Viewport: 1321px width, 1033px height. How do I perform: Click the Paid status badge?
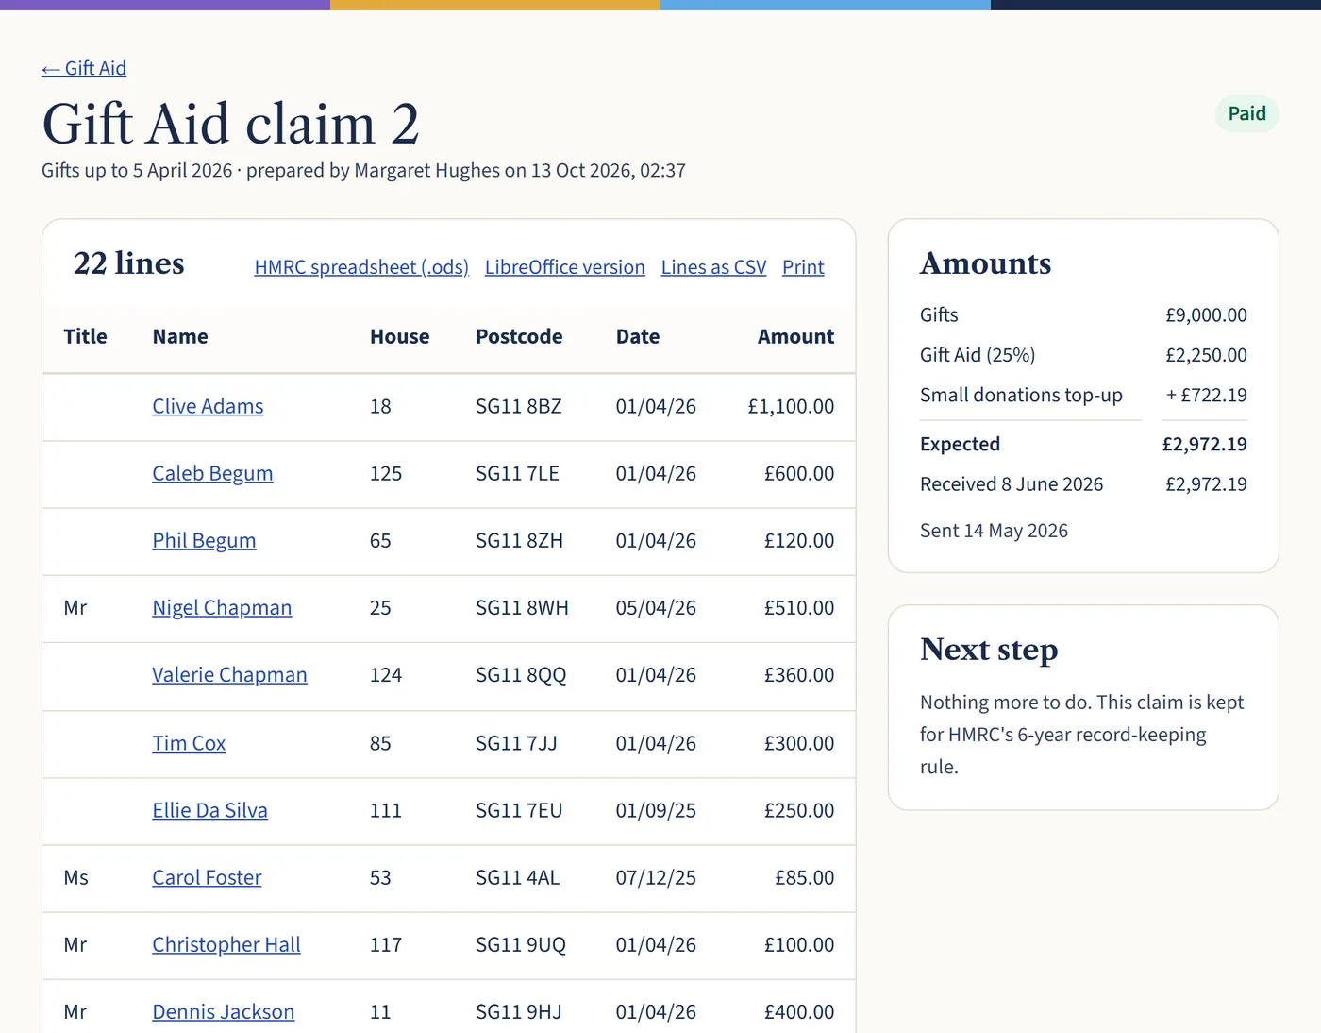tap(1246, 113)
